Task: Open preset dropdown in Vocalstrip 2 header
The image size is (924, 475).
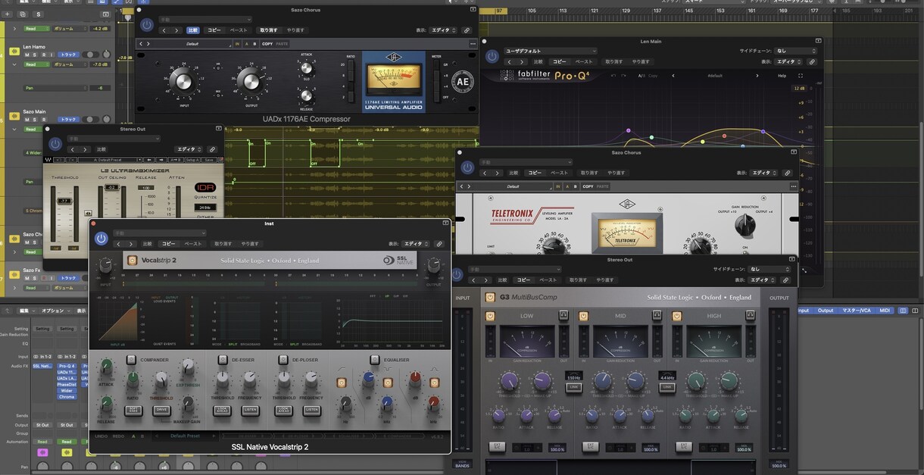Action: pyautogui.click(x=160, y=233)
